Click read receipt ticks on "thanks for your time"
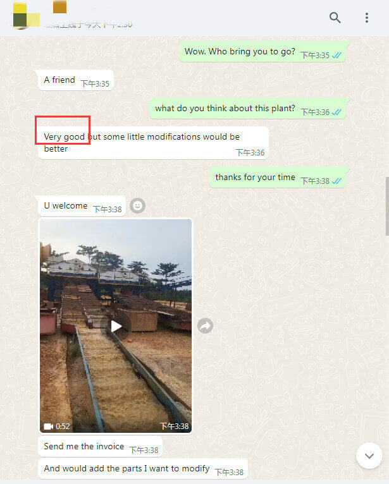Viewport: 389px width, 484px height. tap(337, 181)
